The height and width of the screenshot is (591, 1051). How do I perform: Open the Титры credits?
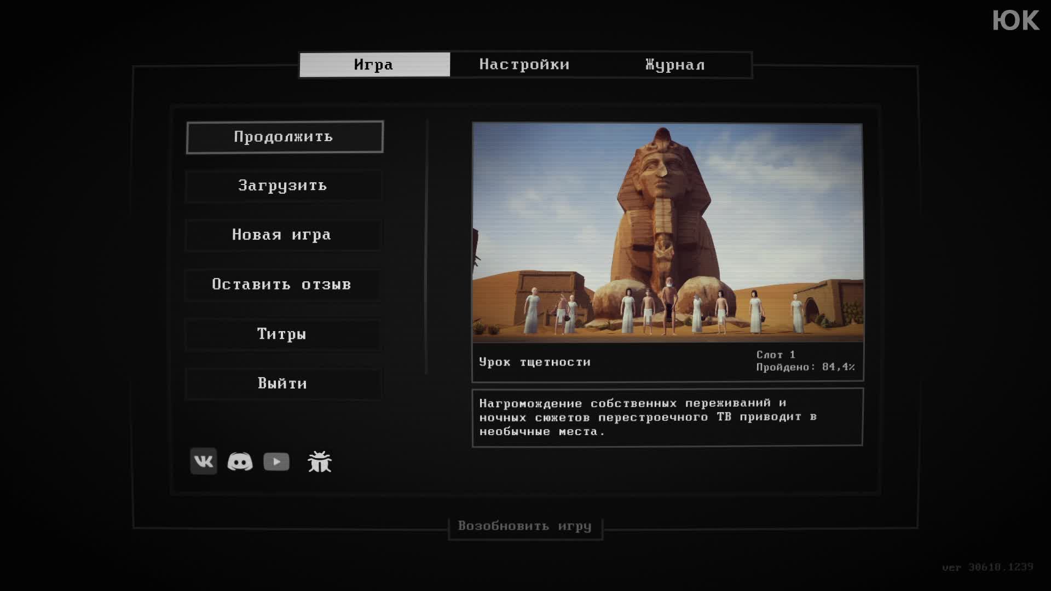tap(282, 334)
